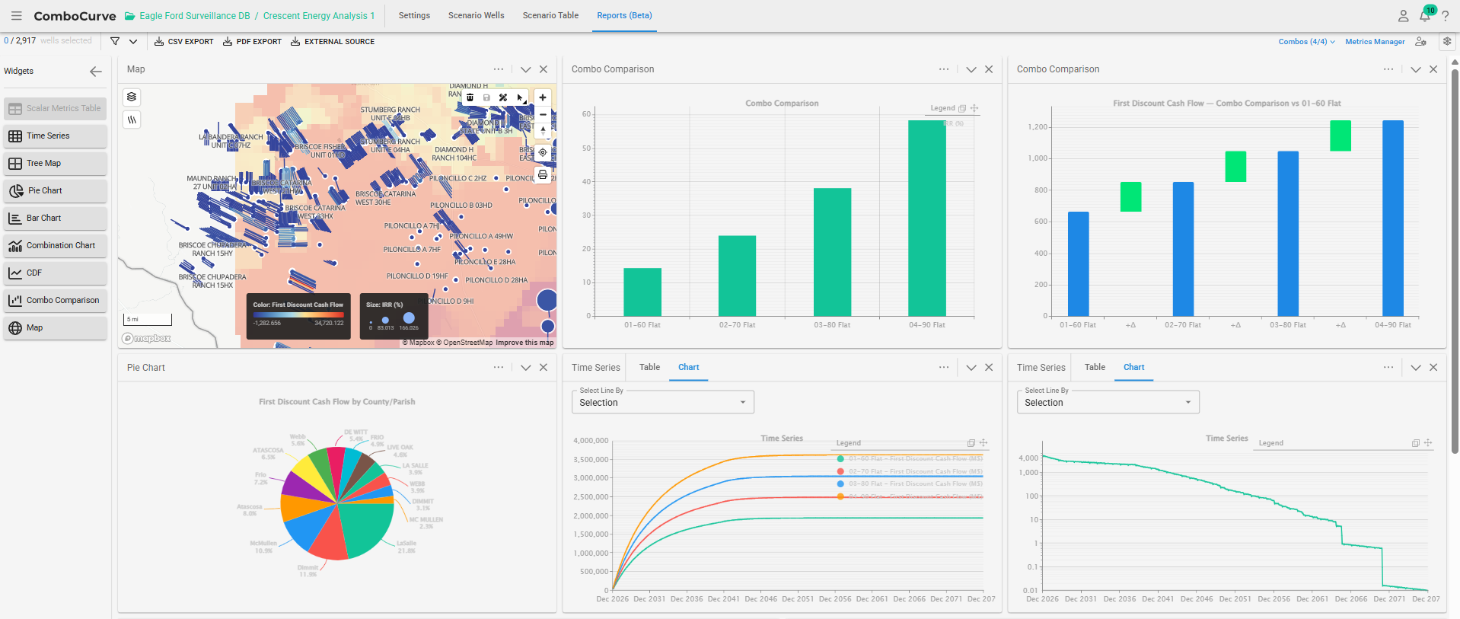
Task: Zoom in with the map plus button
Action: pyautogui.click(x=543, y=97)
